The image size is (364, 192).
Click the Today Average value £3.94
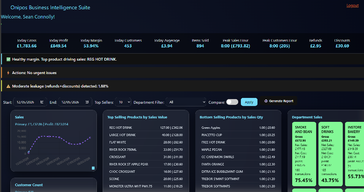167,46
